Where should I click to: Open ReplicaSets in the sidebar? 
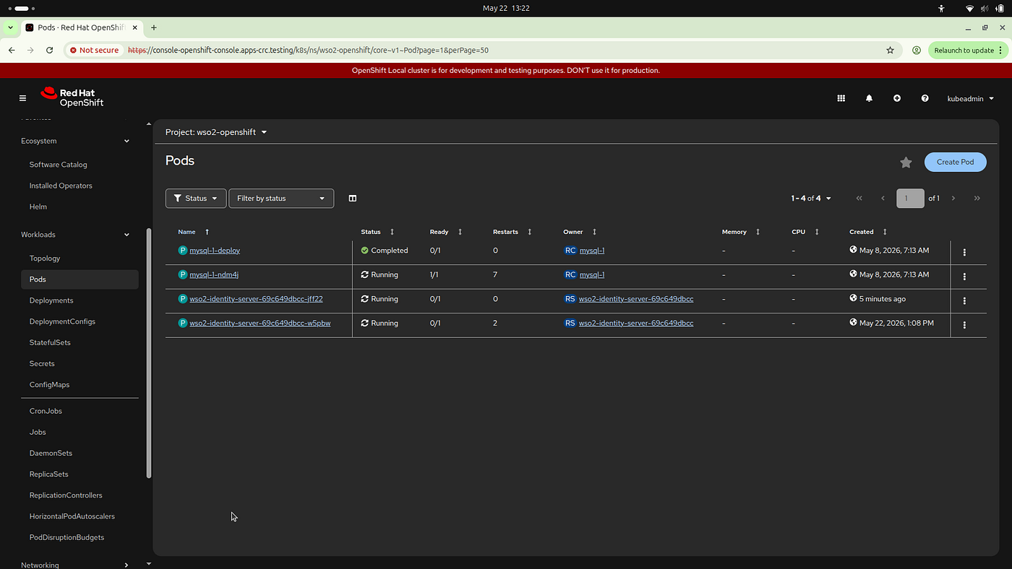(49, 474)
